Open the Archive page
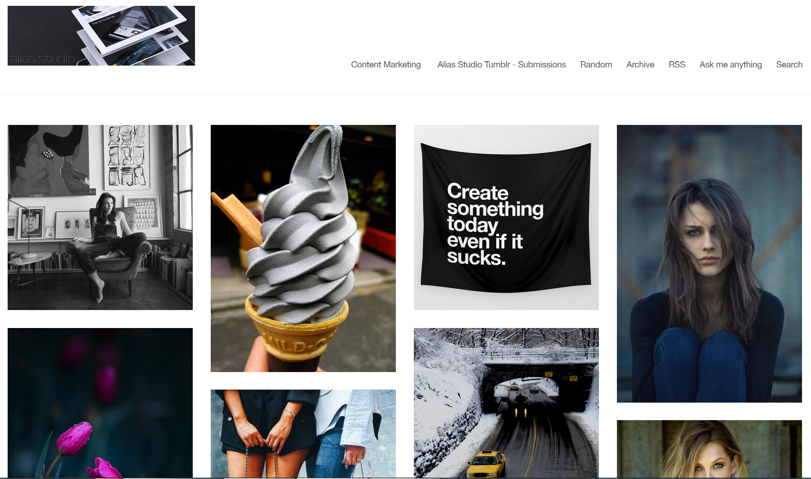The width and height of the screenshot is (811, 479). click(640, 64)
